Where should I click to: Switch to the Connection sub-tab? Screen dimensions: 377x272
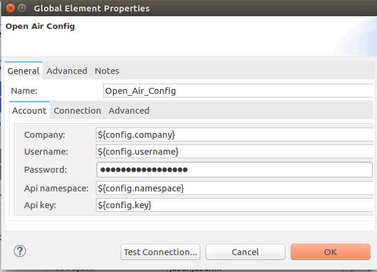coord(77,111)
